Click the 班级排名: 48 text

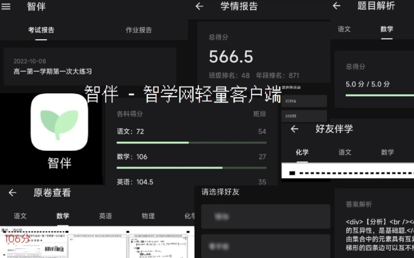pos(229,76)
